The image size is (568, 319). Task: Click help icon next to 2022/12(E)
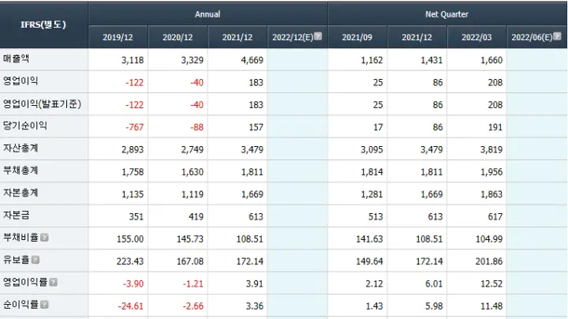318,36
